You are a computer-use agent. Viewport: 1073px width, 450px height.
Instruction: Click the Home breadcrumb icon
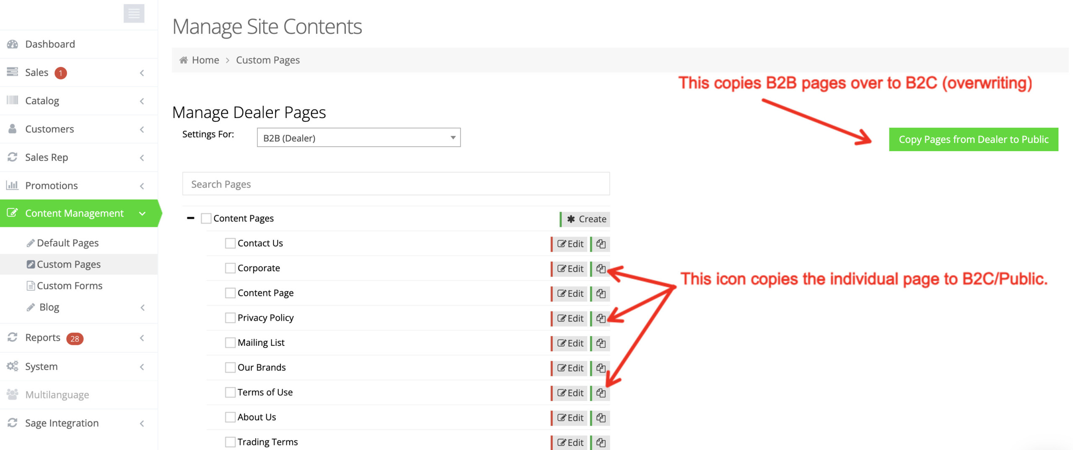(x=183, y=60)
